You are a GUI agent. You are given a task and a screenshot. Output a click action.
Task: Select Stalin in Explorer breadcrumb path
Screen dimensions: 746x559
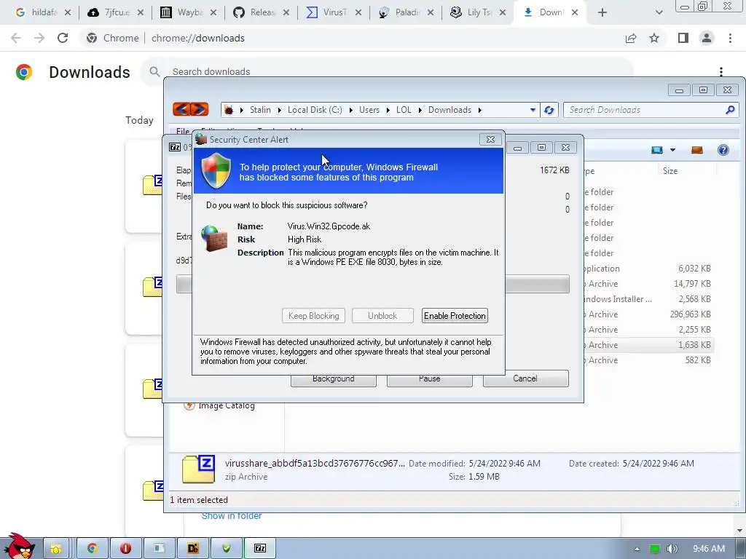click(260, 110)
